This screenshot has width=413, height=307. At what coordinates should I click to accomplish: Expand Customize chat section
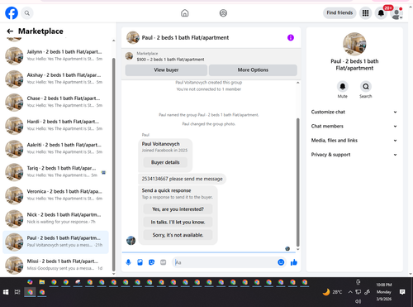tap(354, 112)
